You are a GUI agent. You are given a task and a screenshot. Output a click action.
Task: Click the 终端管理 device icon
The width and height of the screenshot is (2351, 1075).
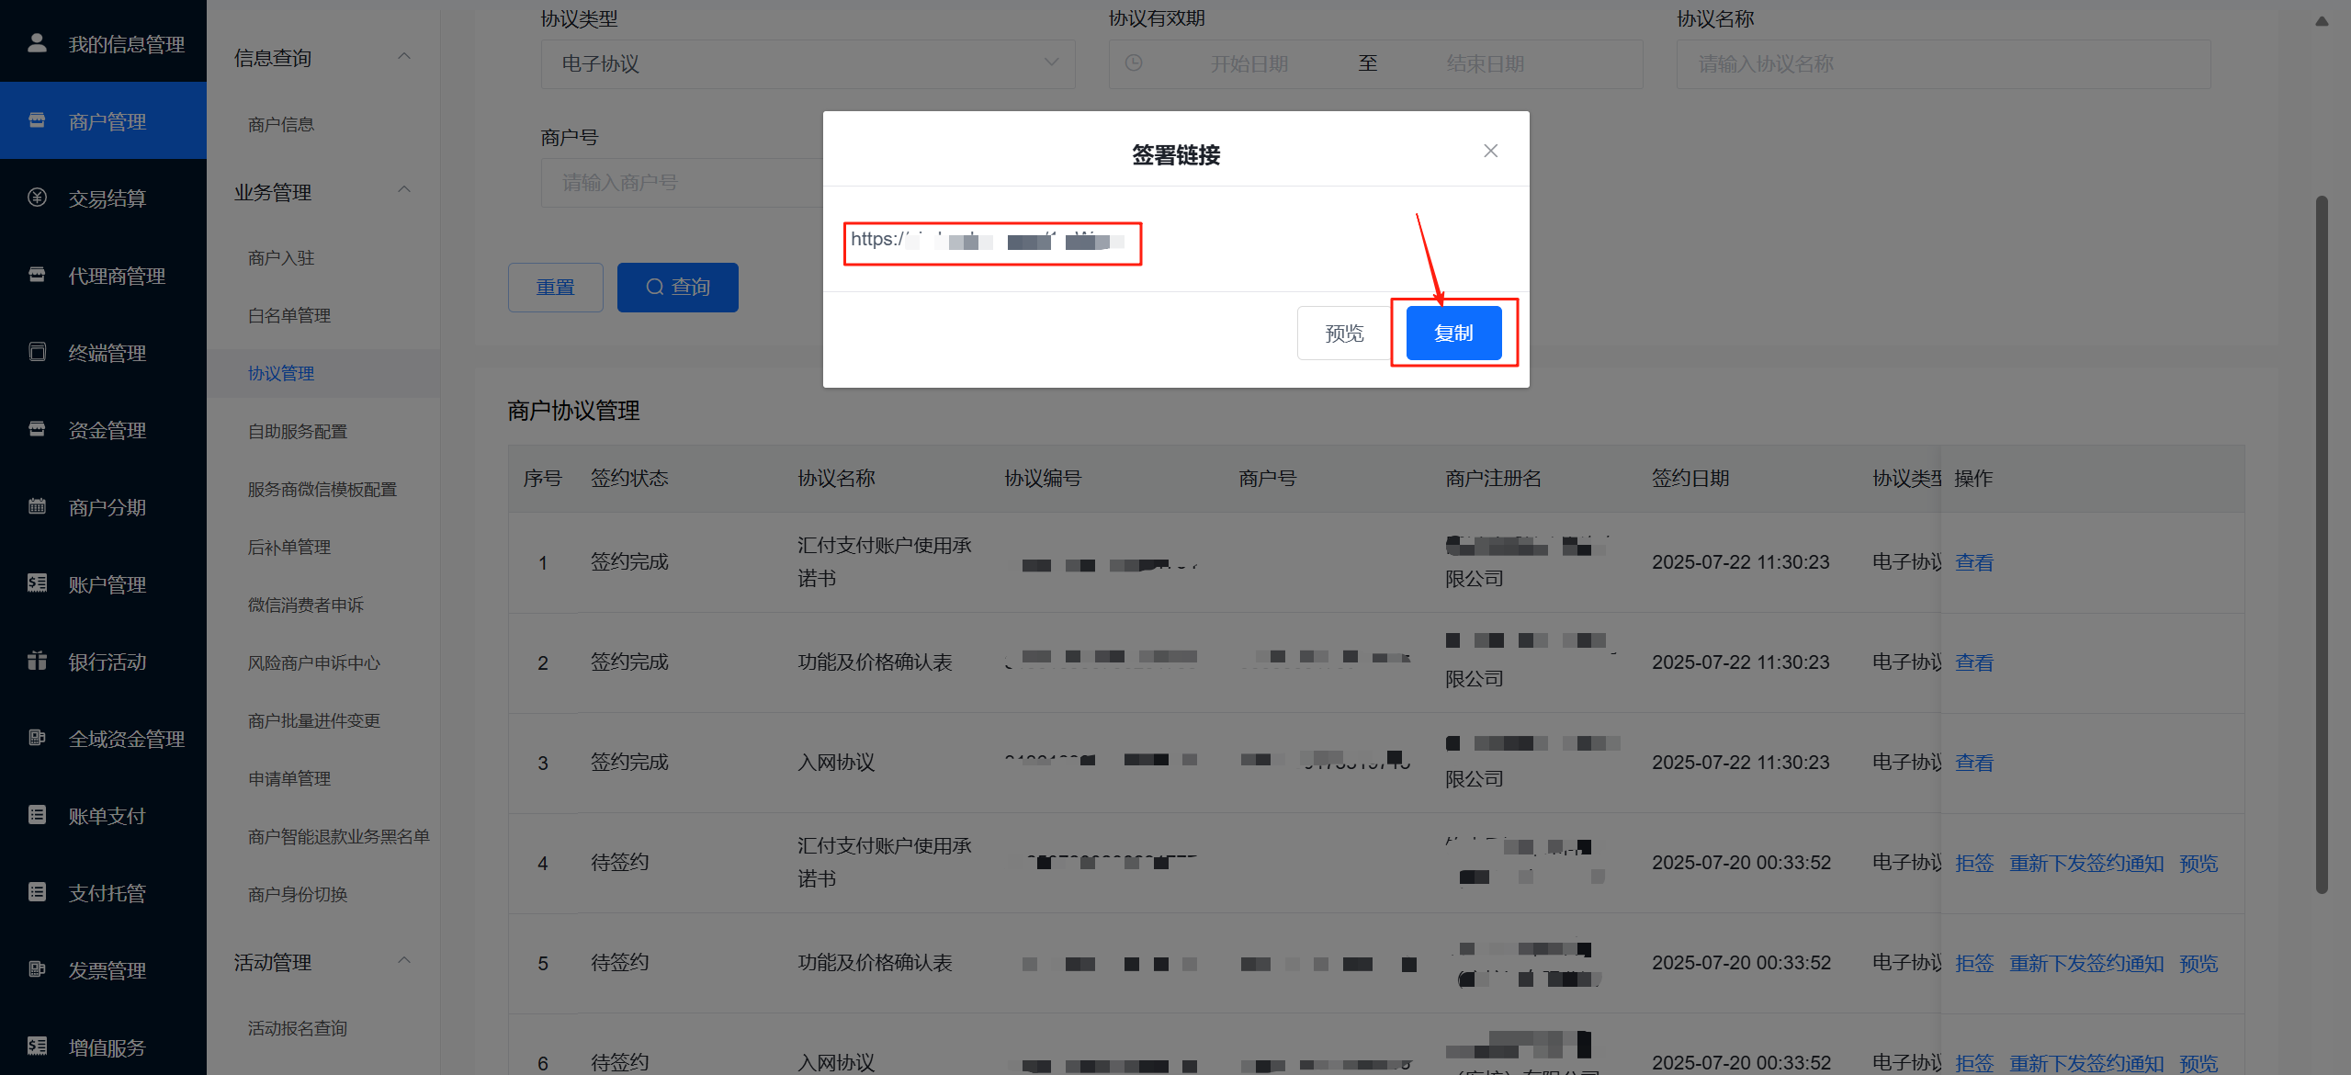(x=37, y=352)
